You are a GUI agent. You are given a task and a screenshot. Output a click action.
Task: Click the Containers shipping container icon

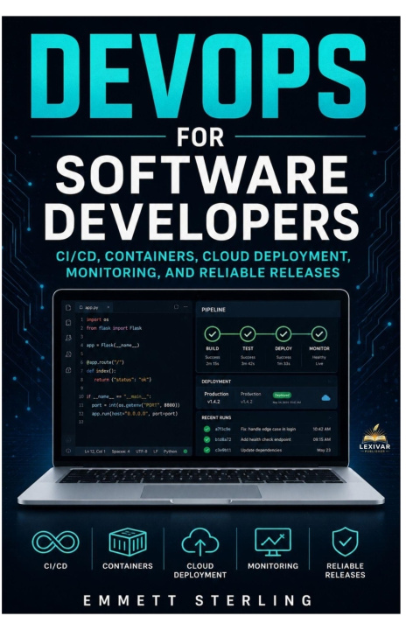(x=128, y=542)
